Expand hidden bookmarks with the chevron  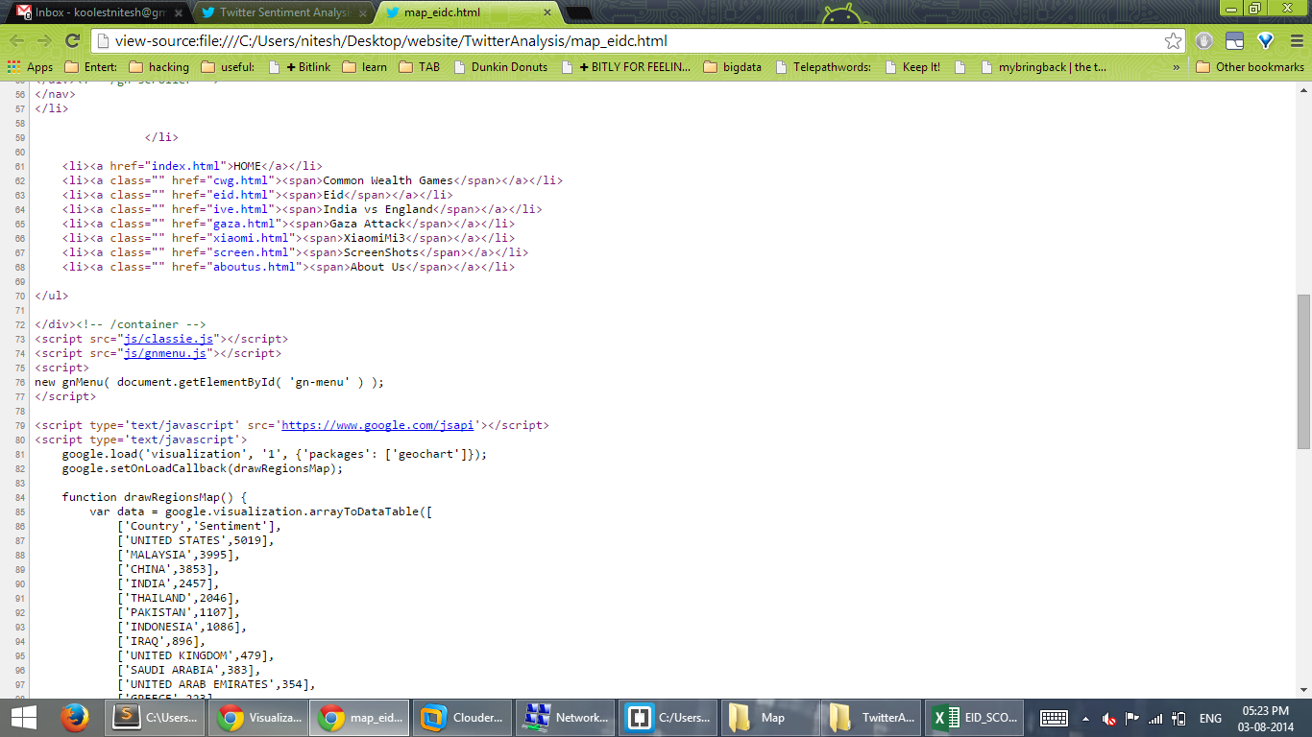tap(1176, 67)
